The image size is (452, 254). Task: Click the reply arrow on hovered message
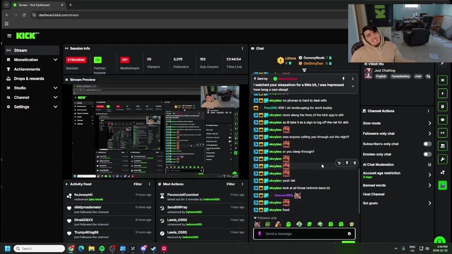339,163
